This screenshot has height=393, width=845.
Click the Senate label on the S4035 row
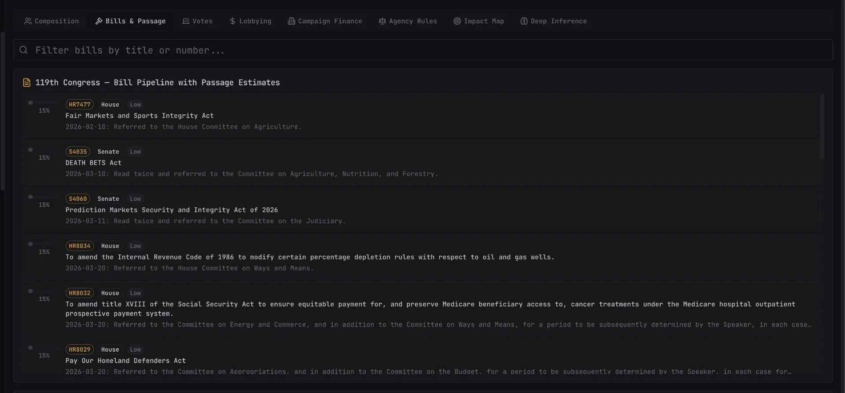point(108,152)
